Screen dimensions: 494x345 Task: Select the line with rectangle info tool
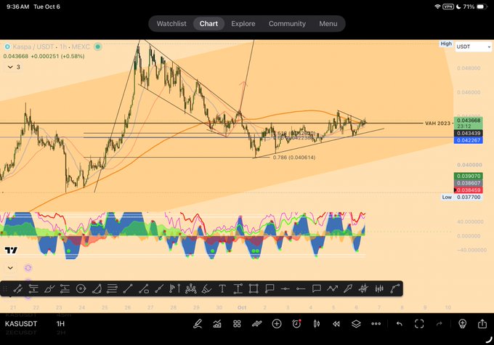click(x=144, y=288)
